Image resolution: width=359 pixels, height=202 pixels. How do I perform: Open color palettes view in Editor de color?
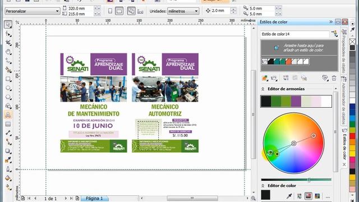click(317, 196)
